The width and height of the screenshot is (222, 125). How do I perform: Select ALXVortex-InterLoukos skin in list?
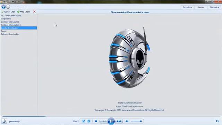click(19, 16)
